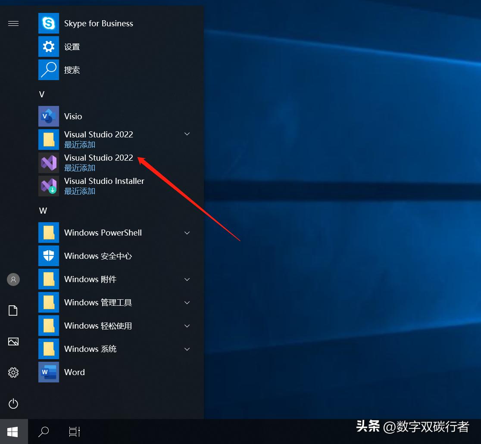Click the hamburger menu at top of Start

13,23
